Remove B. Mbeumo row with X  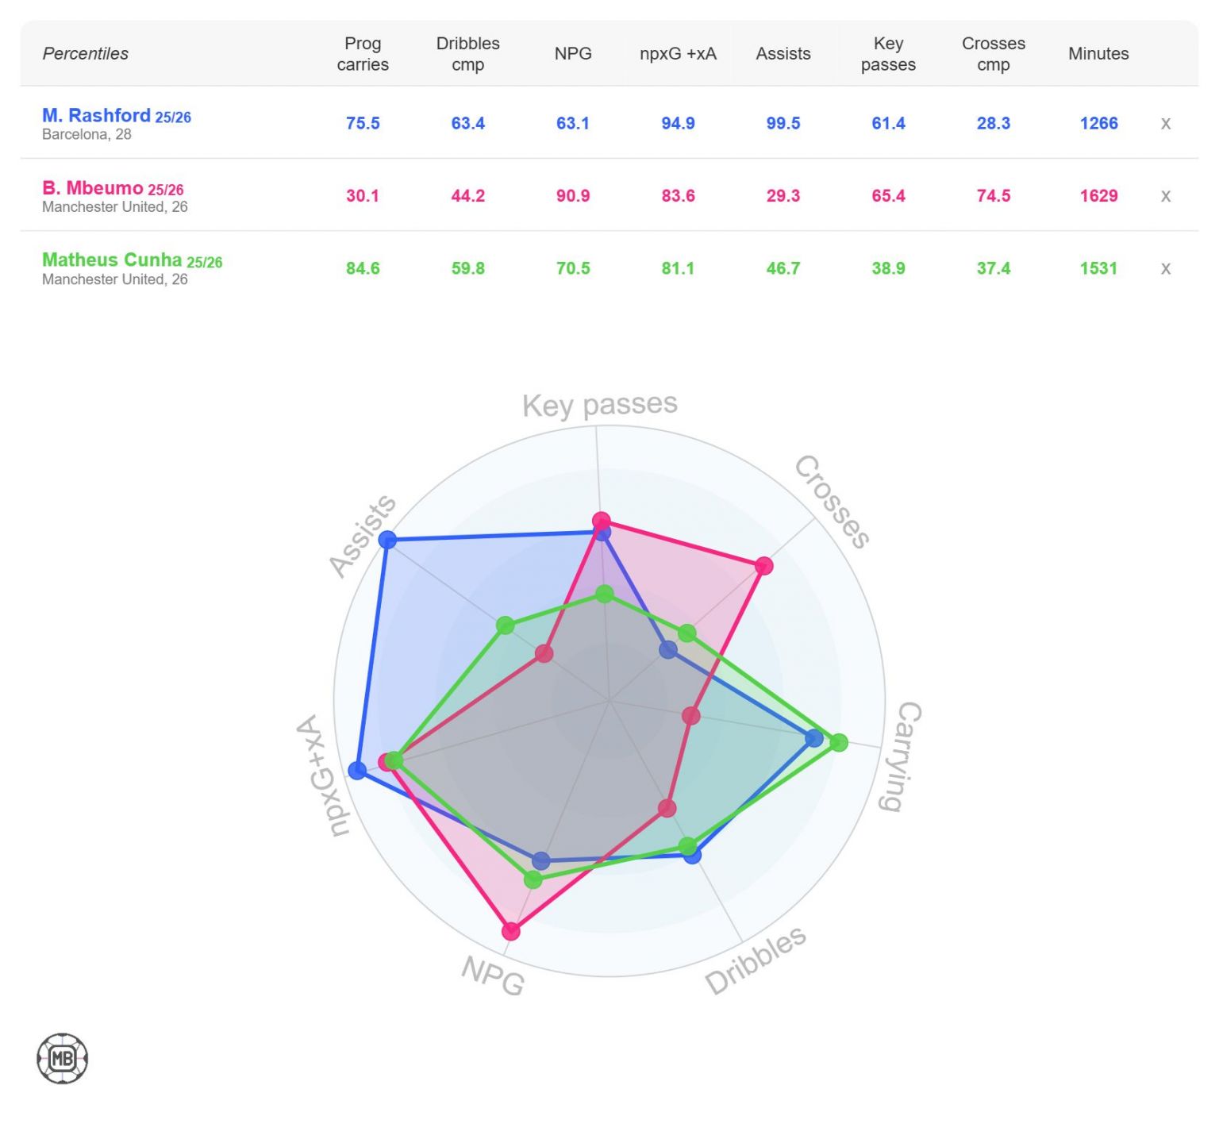pyautogui.click(x=1165, y=196)
